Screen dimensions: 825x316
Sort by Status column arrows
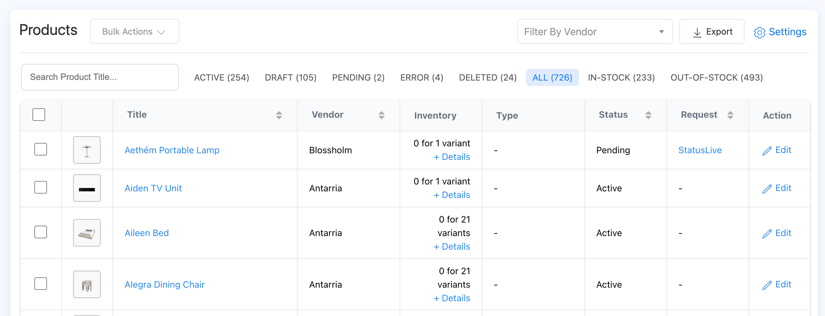click(x=648, y=115)
